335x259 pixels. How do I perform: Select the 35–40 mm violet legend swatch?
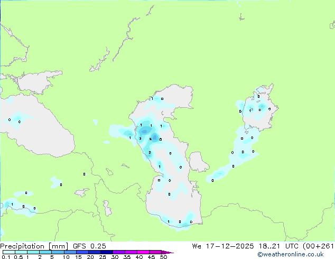click(131, 252)
